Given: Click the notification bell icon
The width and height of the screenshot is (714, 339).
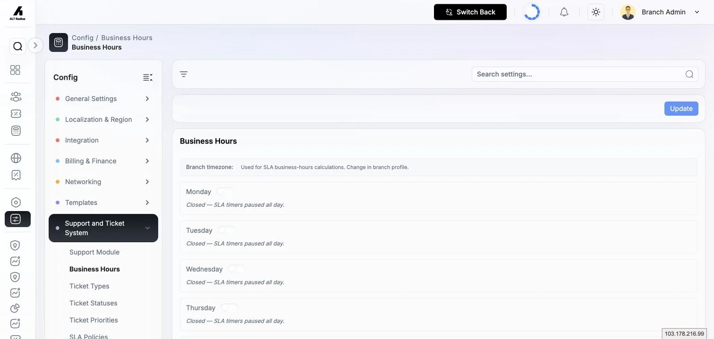Looking at the screenshot, I should coord(564,12).
